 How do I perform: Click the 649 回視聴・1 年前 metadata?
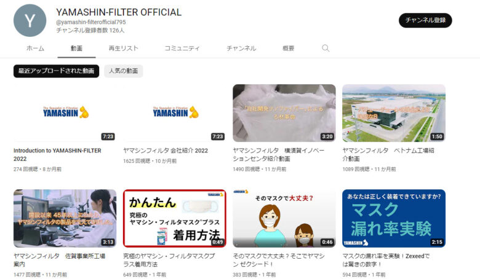pyautogui.click(x=145, y=275)
